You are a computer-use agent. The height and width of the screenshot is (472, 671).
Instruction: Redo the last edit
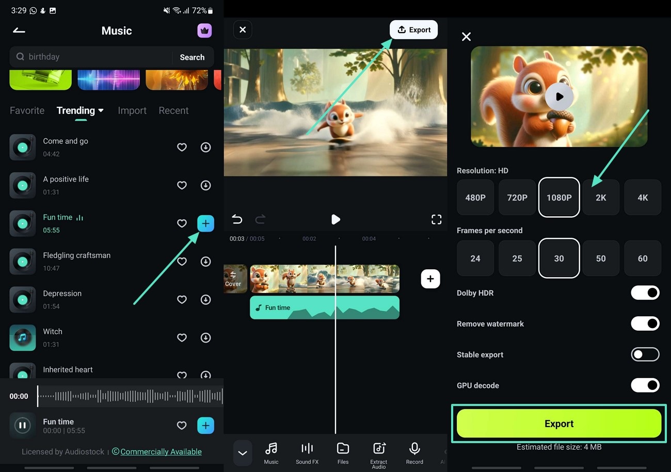click(x=260, y=220)
